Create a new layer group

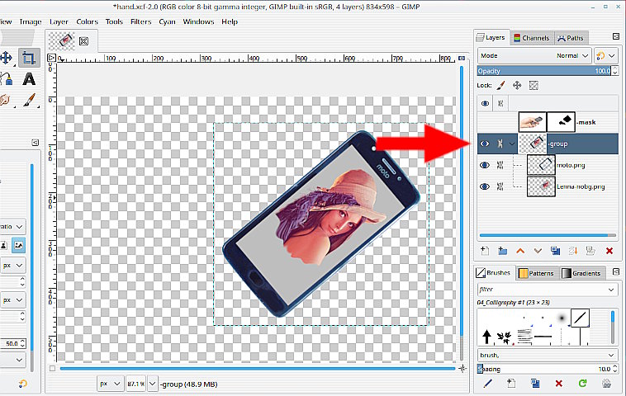point(502,251)
